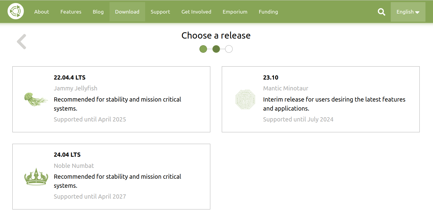Go back using the left chevron arrow

coord(22,42)
